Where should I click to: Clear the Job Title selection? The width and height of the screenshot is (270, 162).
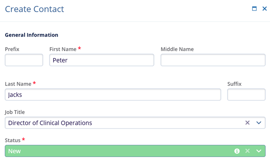pos(248,123)
